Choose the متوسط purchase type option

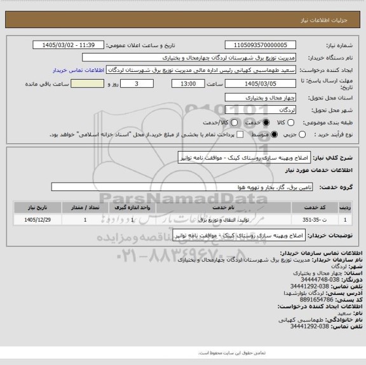(274, 134)
